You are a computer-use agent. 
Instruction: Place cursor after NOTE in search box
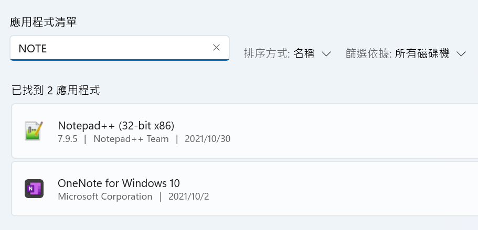(47, 49)
